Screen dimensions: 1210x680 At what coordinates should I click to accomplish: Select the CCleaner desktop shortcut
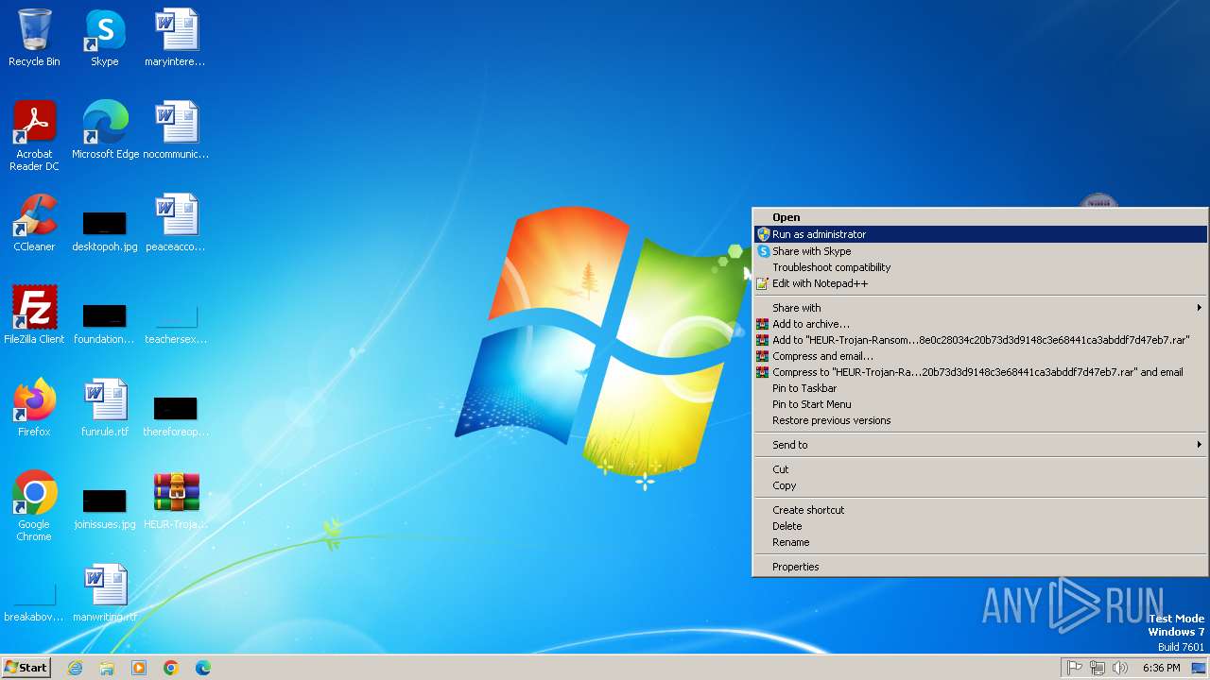click(x=34, y=223)
